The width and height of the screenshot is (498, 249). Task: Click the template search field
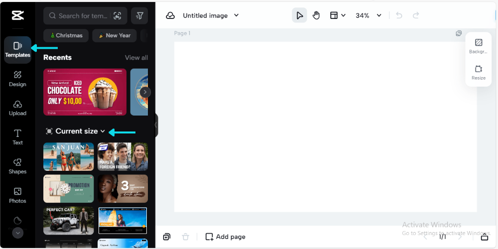[85, 16]
